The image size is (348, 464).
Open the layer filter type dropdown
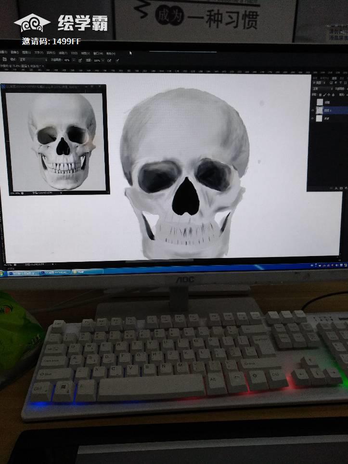pyautogui.click(x=319, y=83)
